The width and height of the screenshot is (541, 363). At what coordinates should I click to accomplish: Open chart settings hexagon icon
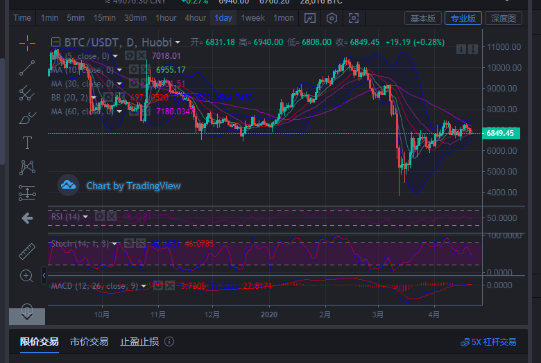[x=332, y=18]
